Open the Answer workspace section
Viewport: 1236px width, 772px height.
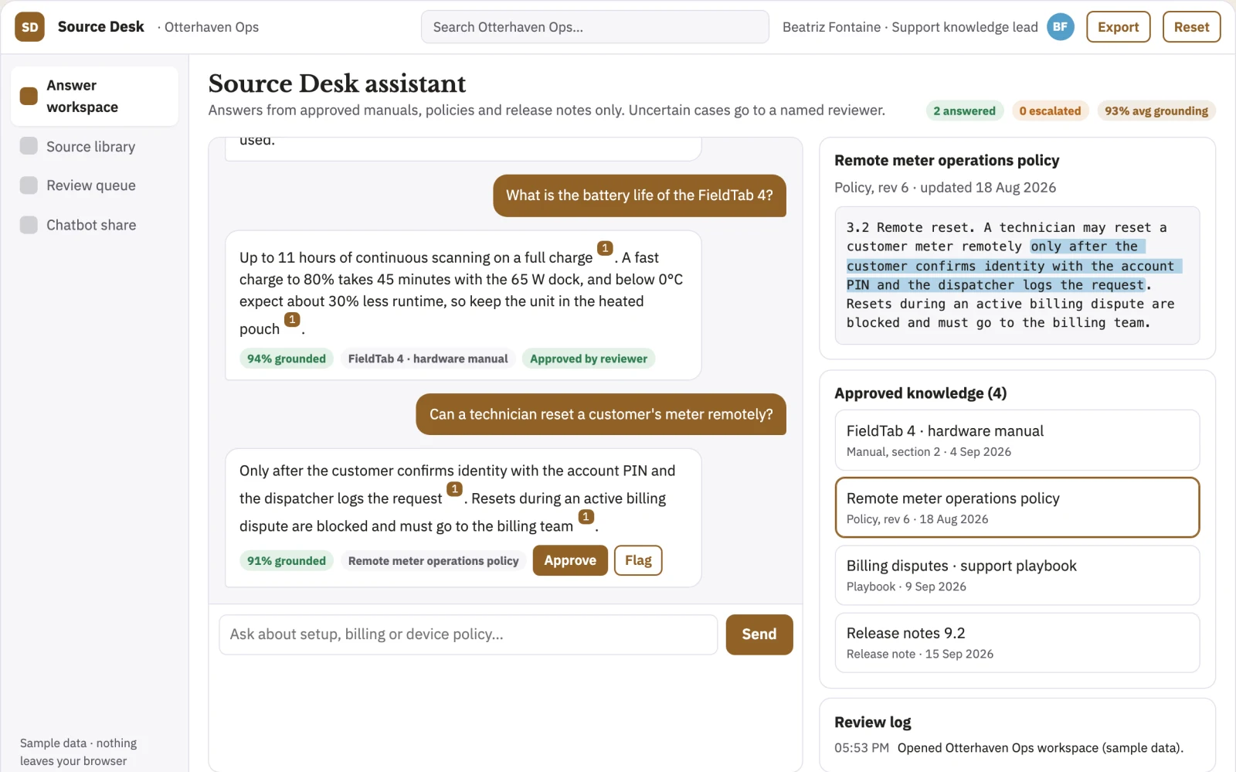[x=94, y=96]
